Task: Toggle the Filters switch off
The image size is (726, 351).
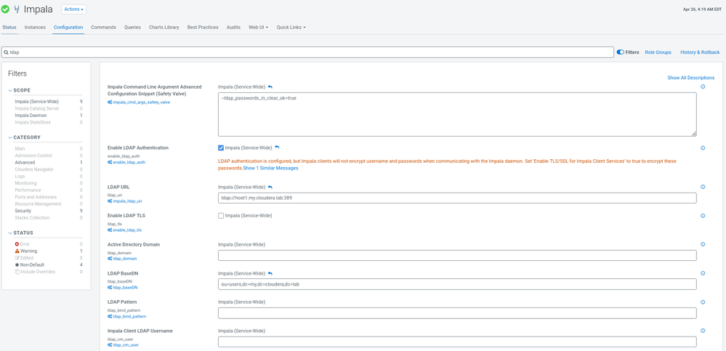Action: (x=621, y=52)
